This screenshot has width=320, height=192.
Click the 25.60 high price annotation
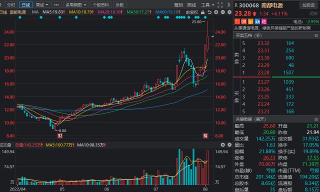click(x=196, y=22)
